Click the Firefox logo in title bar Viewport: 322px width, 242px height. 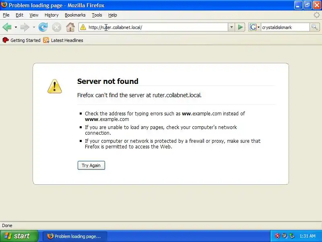4,4
